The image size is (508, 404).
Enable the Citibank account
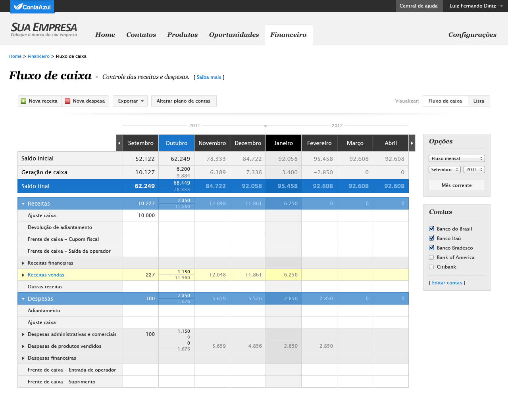point(431,267)
